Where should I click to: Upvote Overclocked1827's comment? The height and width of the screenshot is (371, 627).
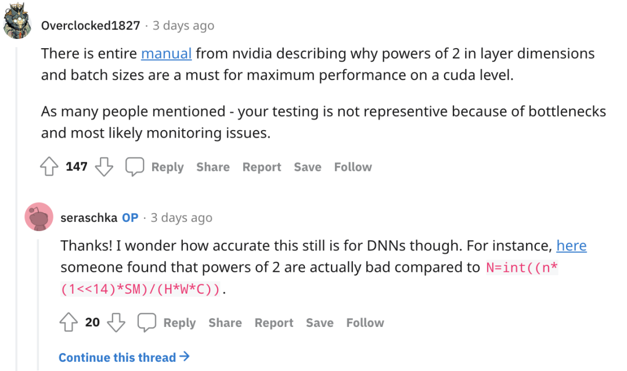coord(49,167)
